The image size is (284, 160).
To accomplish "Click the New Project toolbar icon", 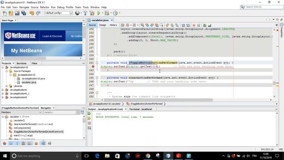I will pos(11,13).
